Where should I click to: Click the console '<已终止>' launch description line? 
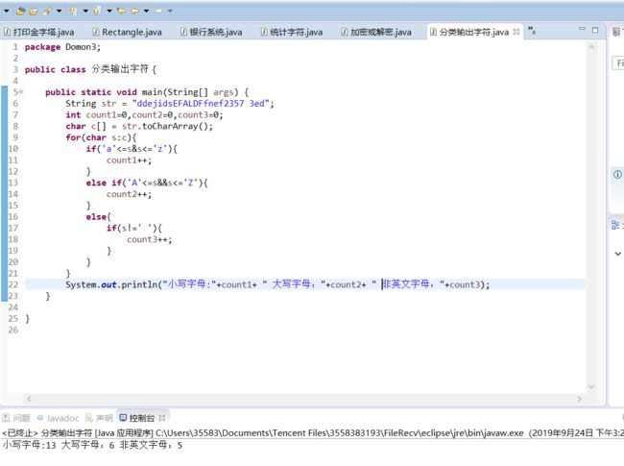pyautogui.click(x=313, y=433)
